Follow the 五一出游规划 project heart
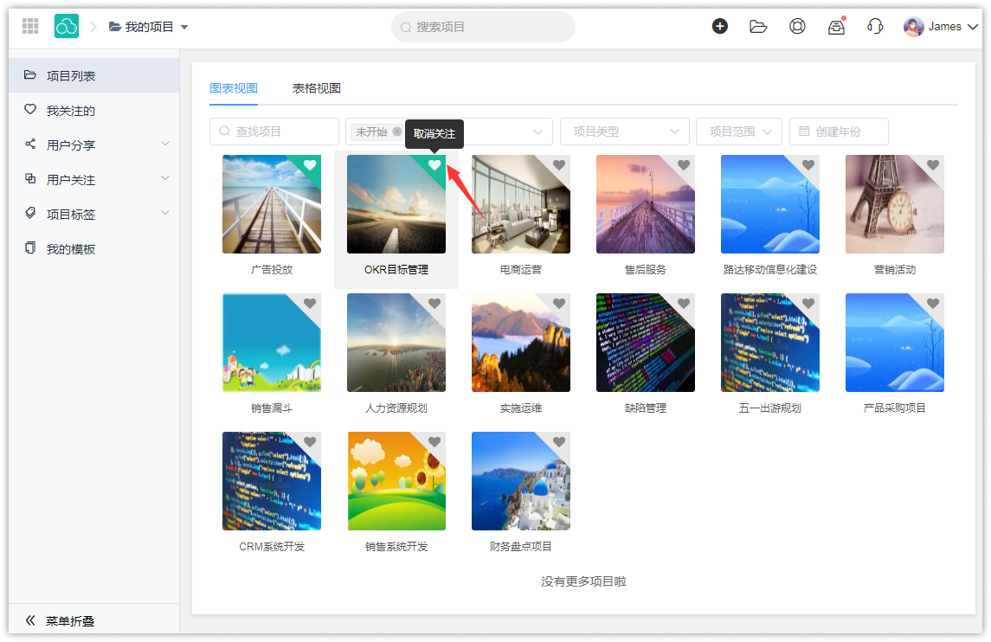The height and width of the screenshot is (642, 991). [x=808, y=304]
